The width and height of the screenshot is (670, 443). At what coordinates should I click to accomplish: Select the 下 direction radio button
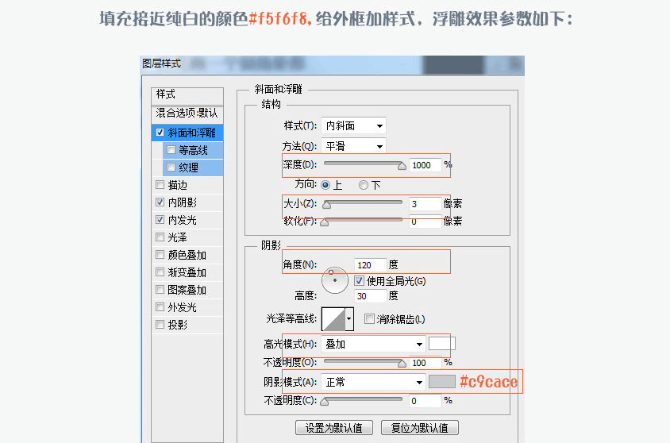pos(364,185)
